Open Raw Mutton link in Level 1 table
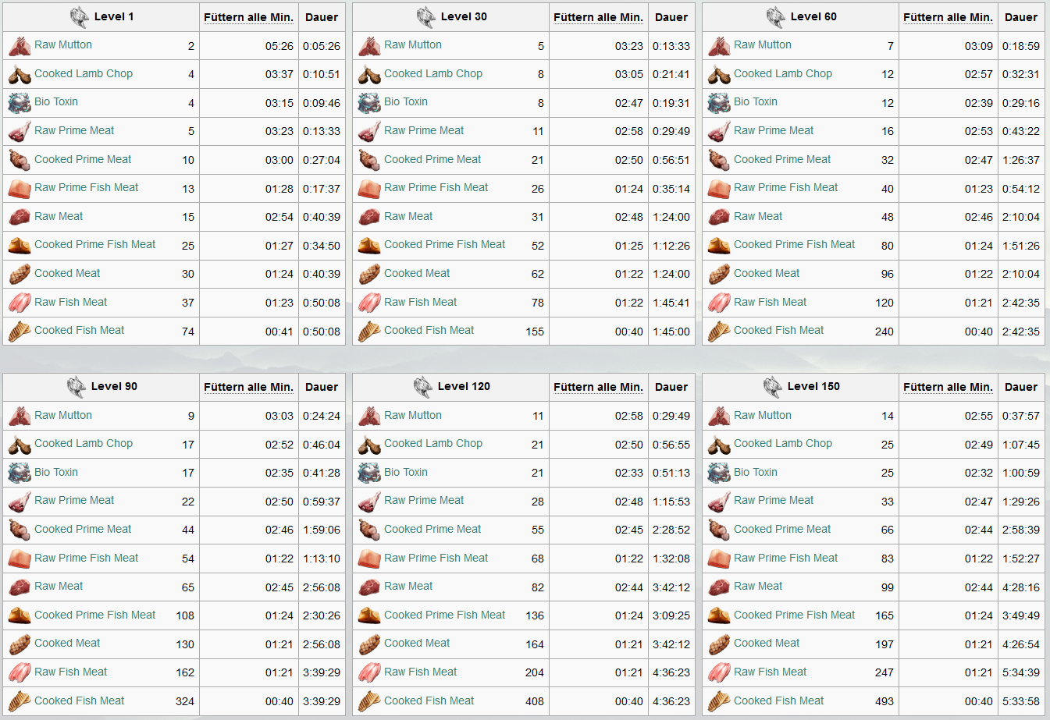 (x=63, y=45)
